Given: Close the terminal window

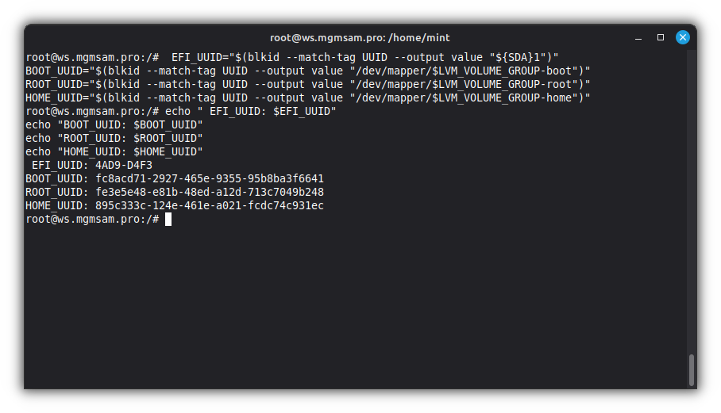Looking at the screenshot, I should pos(682,37).
